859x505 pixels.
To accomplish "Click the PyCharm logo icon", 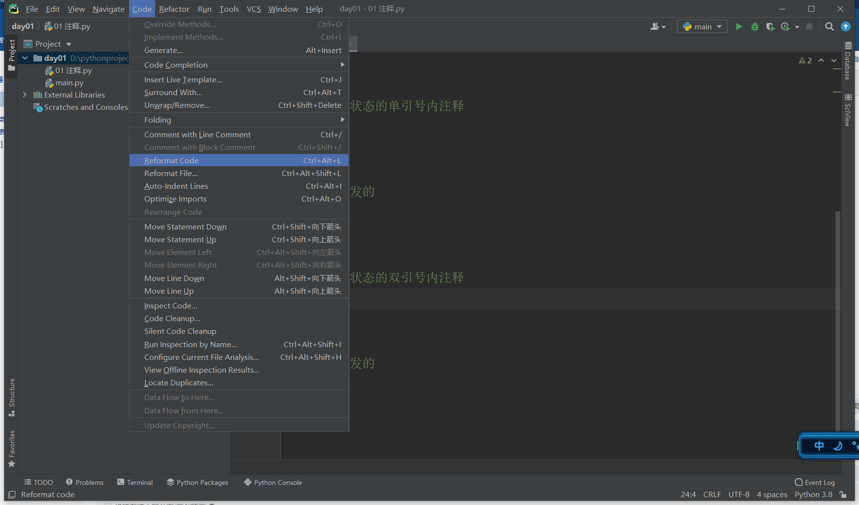I will point(14,8).
